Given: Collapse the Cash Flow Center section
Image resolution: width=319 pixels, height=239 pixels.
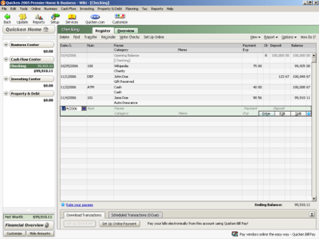Looking at the screenshot, I should coord(6,59).
